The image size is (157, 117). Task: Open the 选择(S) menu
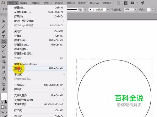click(59, 3)
